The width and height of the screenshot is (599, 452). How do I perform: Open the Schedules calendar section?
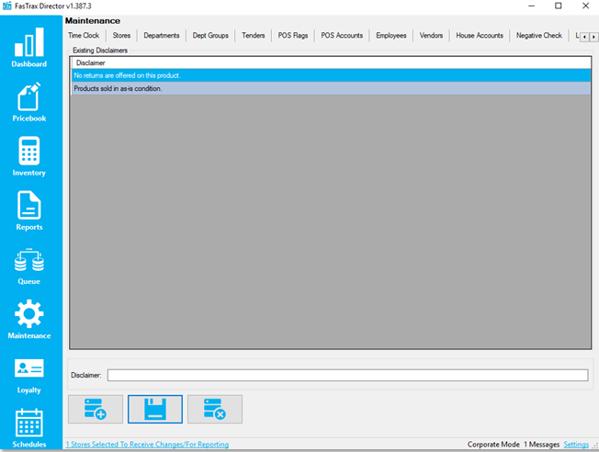click(29, 428)
